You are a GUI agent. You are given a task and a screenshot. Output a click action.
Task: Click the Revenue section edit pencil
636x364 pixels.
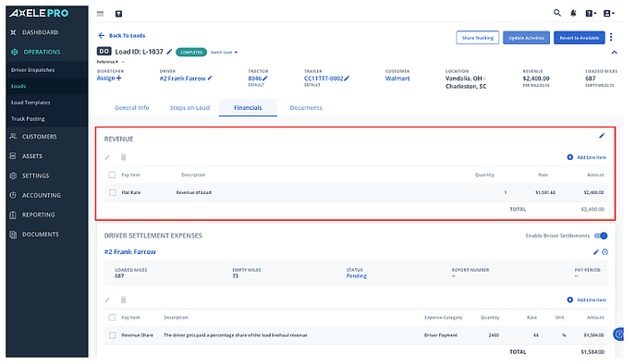(602, 136)
